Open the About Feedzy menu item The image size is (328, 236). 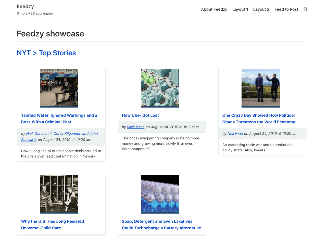coord(214,9)
